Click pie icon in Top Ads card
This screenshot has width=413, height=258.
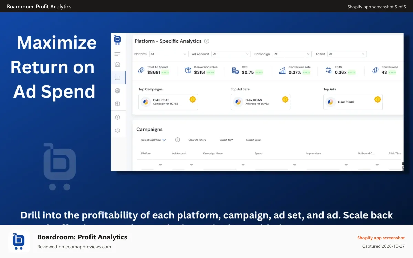(x=330, y=102)
